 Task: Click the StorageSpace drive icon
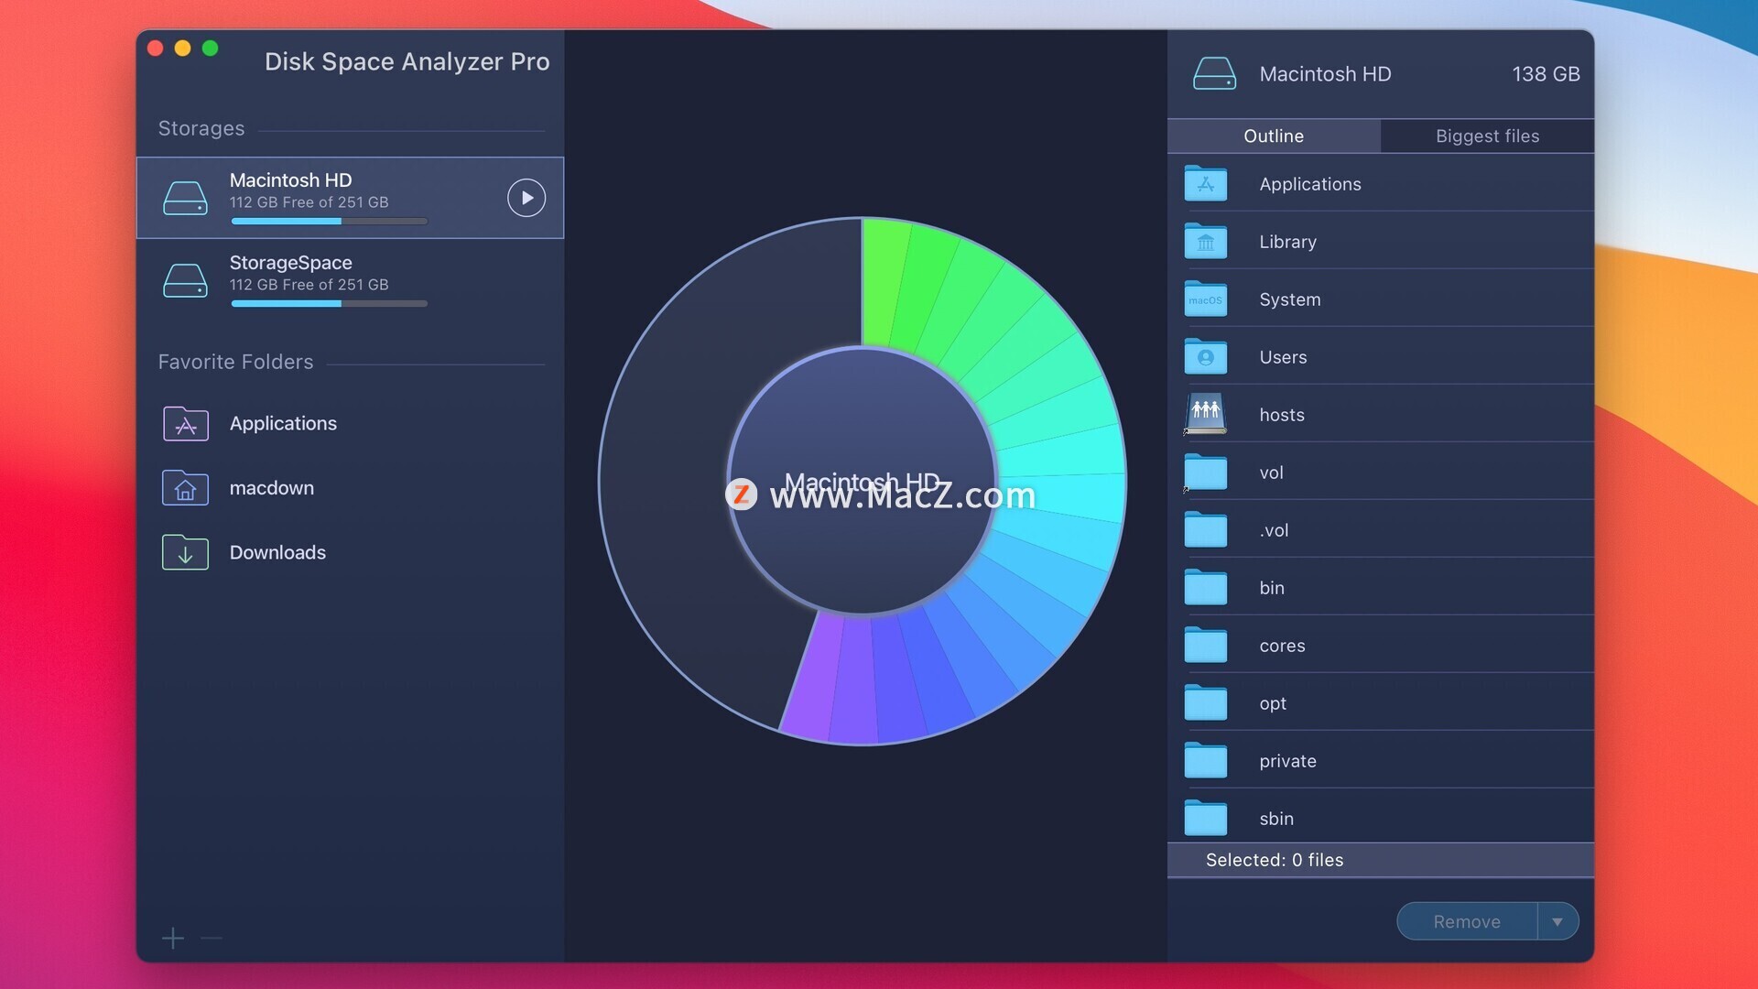(x=185, y=280)
